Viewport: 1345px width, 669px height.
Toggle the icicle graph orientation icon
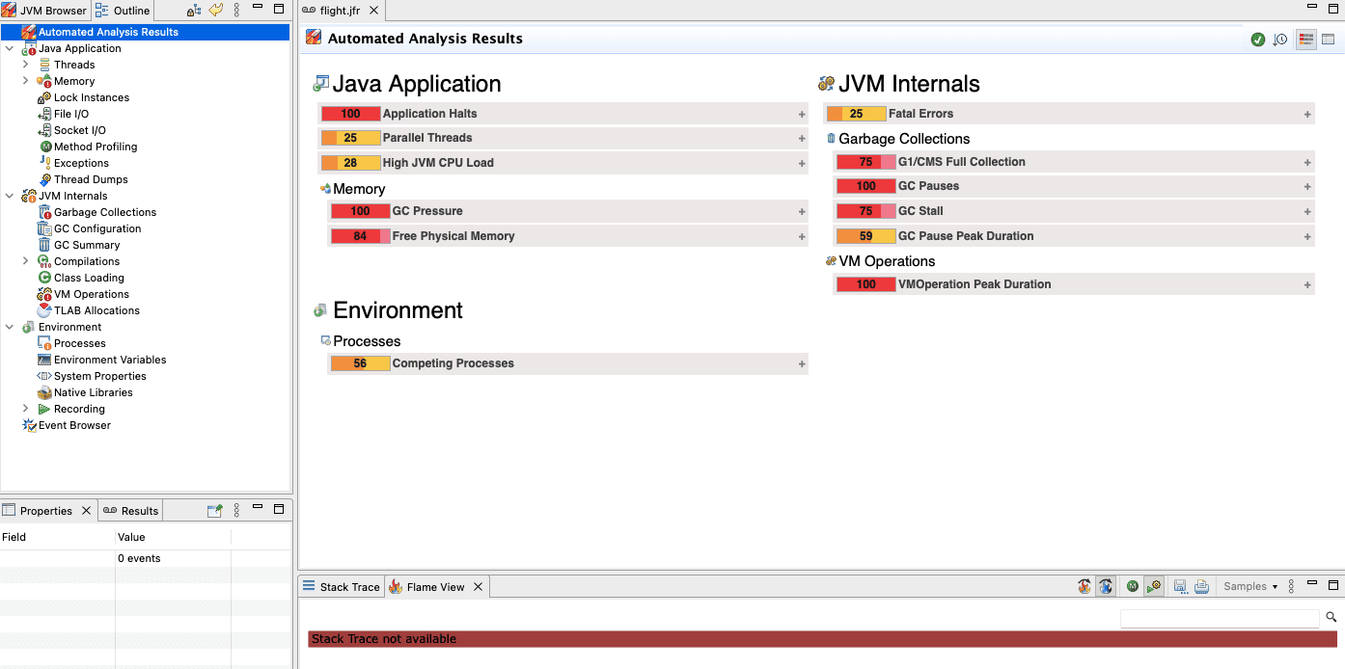pos(1106,586)
